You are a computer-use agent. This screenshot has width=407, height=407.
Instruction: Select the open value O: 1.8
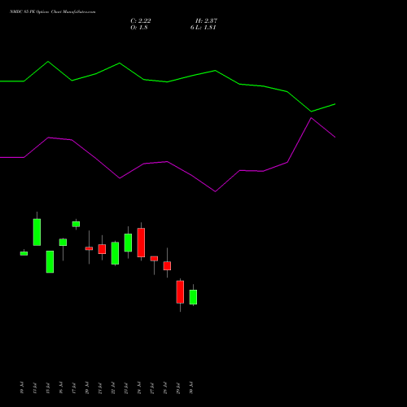(139, 28)
